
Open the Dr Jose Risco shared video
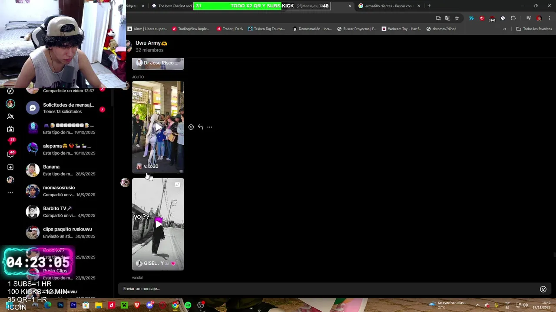[158, 63]
